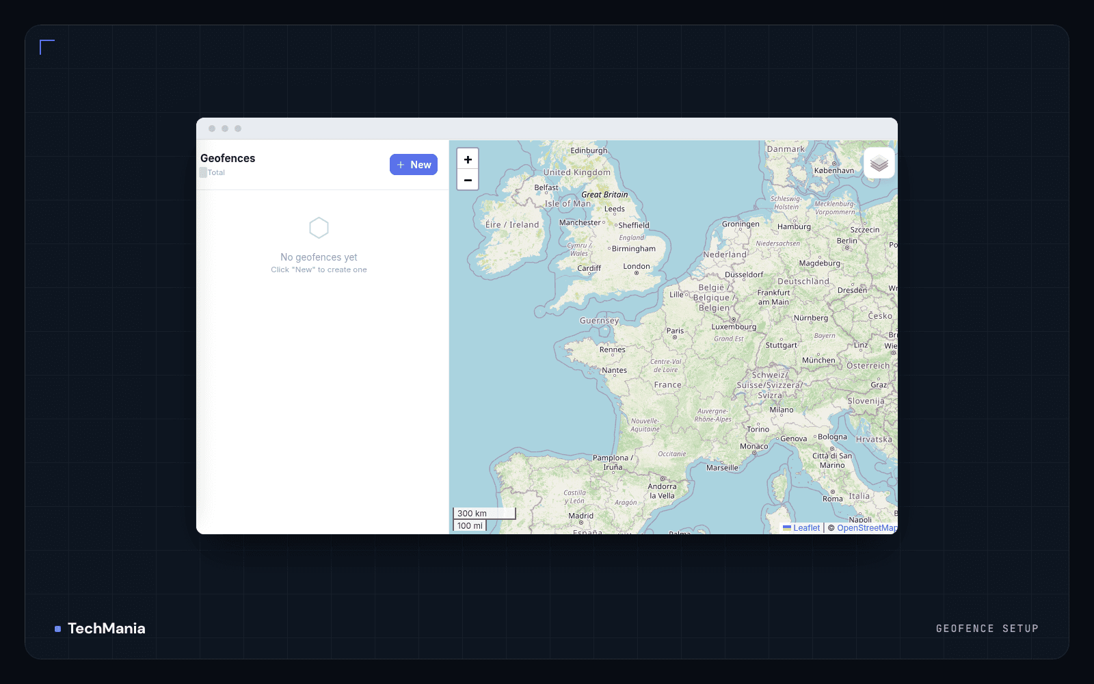Click the 300 km scale bar
1094x684 pixels.
[484, 513]
